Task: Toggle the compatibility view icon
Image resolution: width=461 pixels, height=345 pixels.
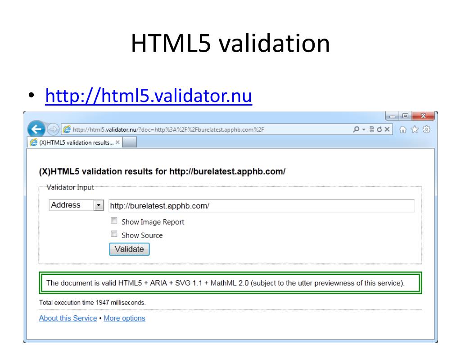Action: (x=372, y=129)
